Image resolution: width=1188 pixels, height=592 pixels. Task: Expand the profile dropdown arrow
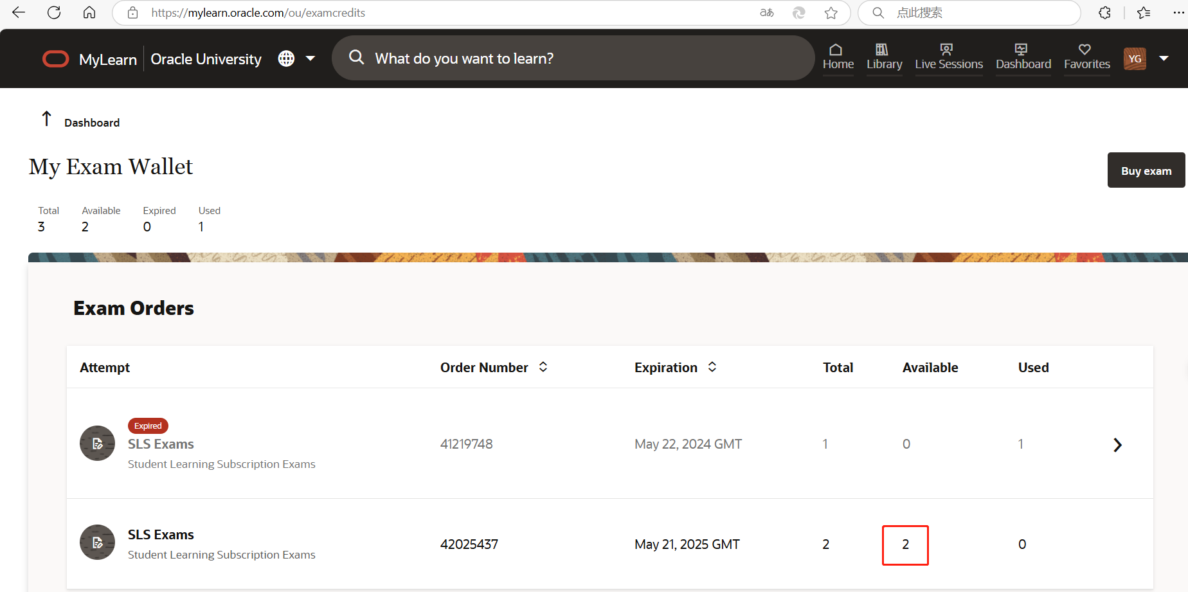pyautogui.click(x=1164, y=58)
